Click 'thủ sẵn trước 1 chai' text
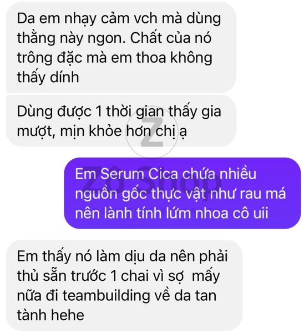Image resolution: width=304 pixels, height=333 pixels. 78,276
